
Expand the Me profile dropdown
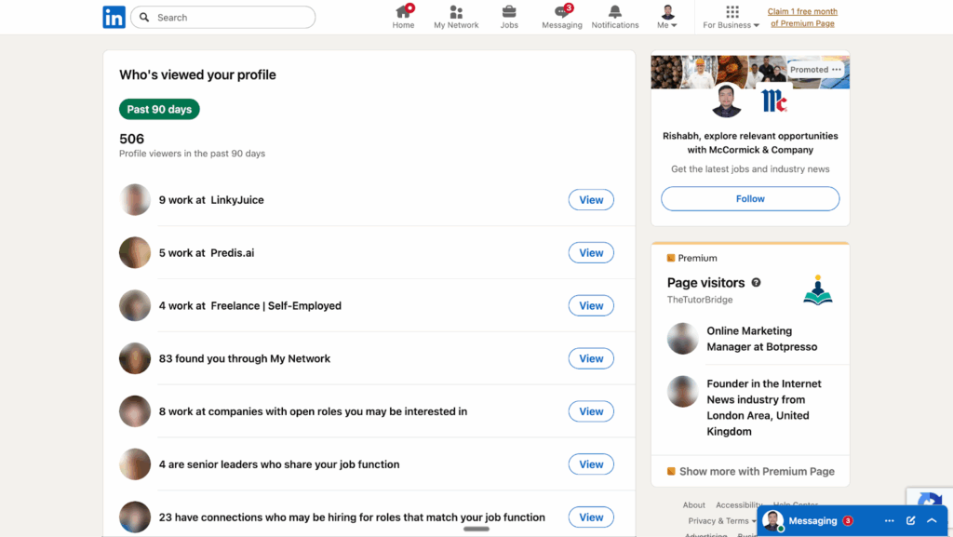(667, 17)
